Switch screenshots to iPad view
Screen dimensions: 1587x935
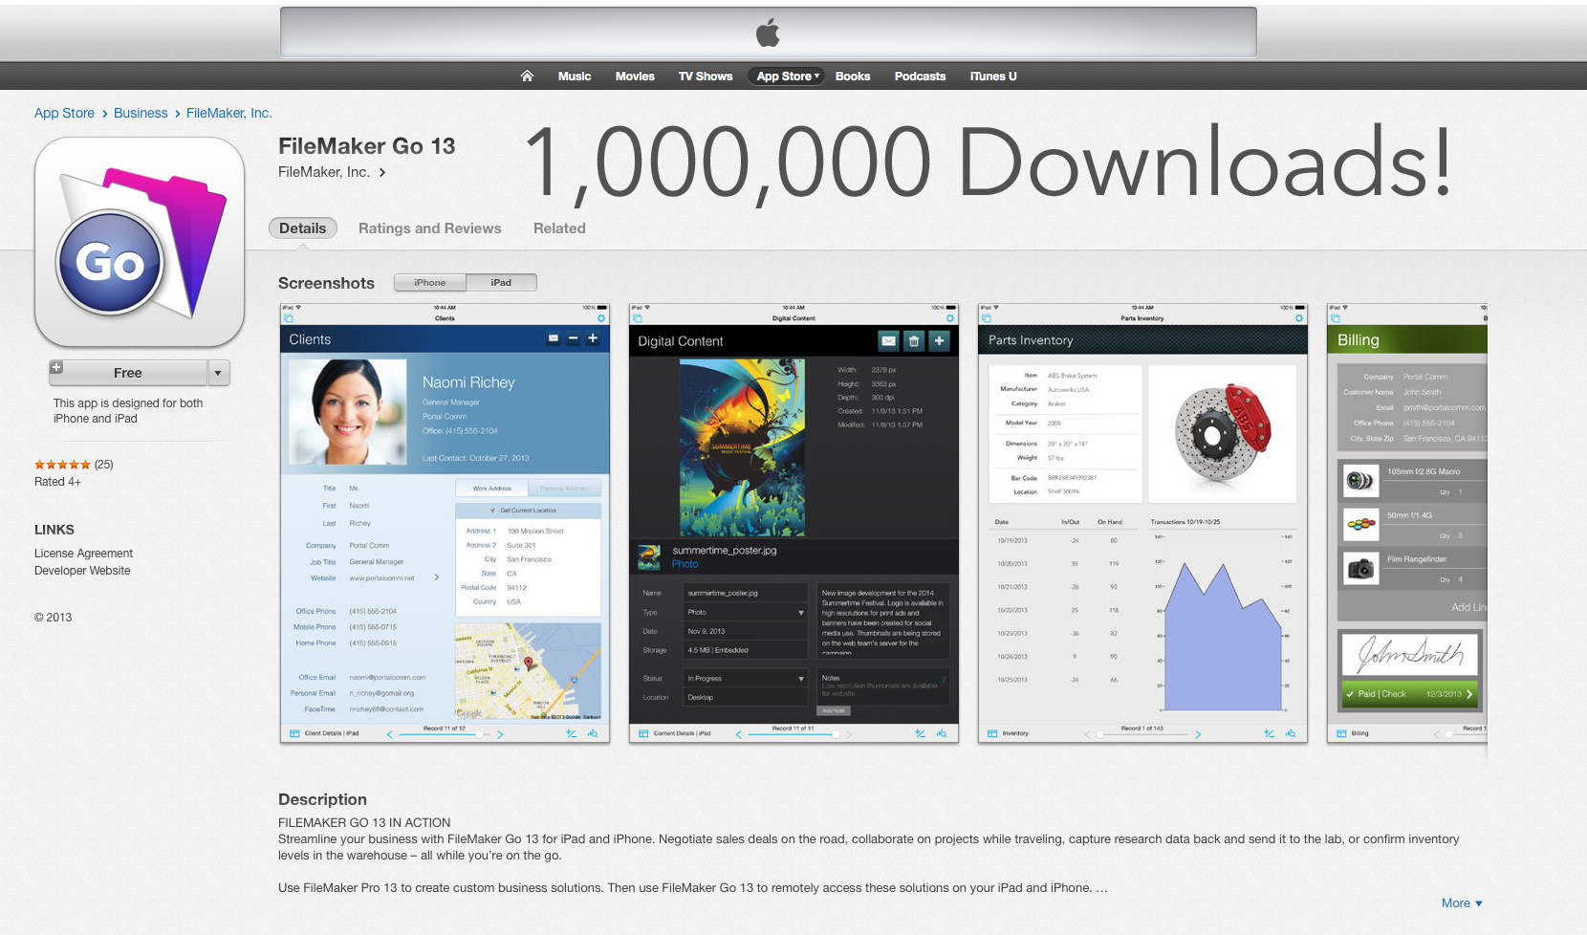[501, 282]
